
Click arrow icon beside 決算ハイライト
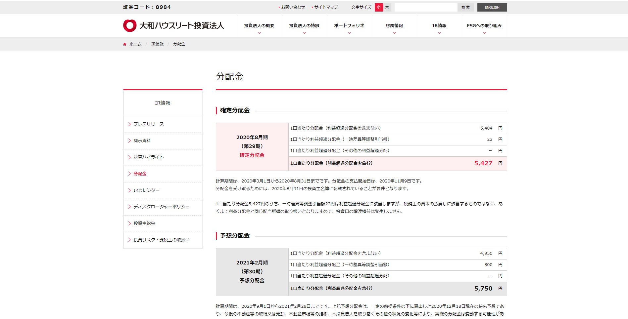[x=129, y=157]
